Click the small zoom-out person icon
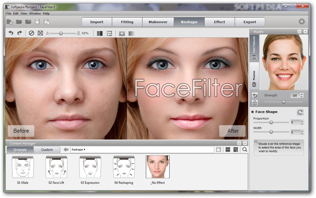 tap(47, 33)
